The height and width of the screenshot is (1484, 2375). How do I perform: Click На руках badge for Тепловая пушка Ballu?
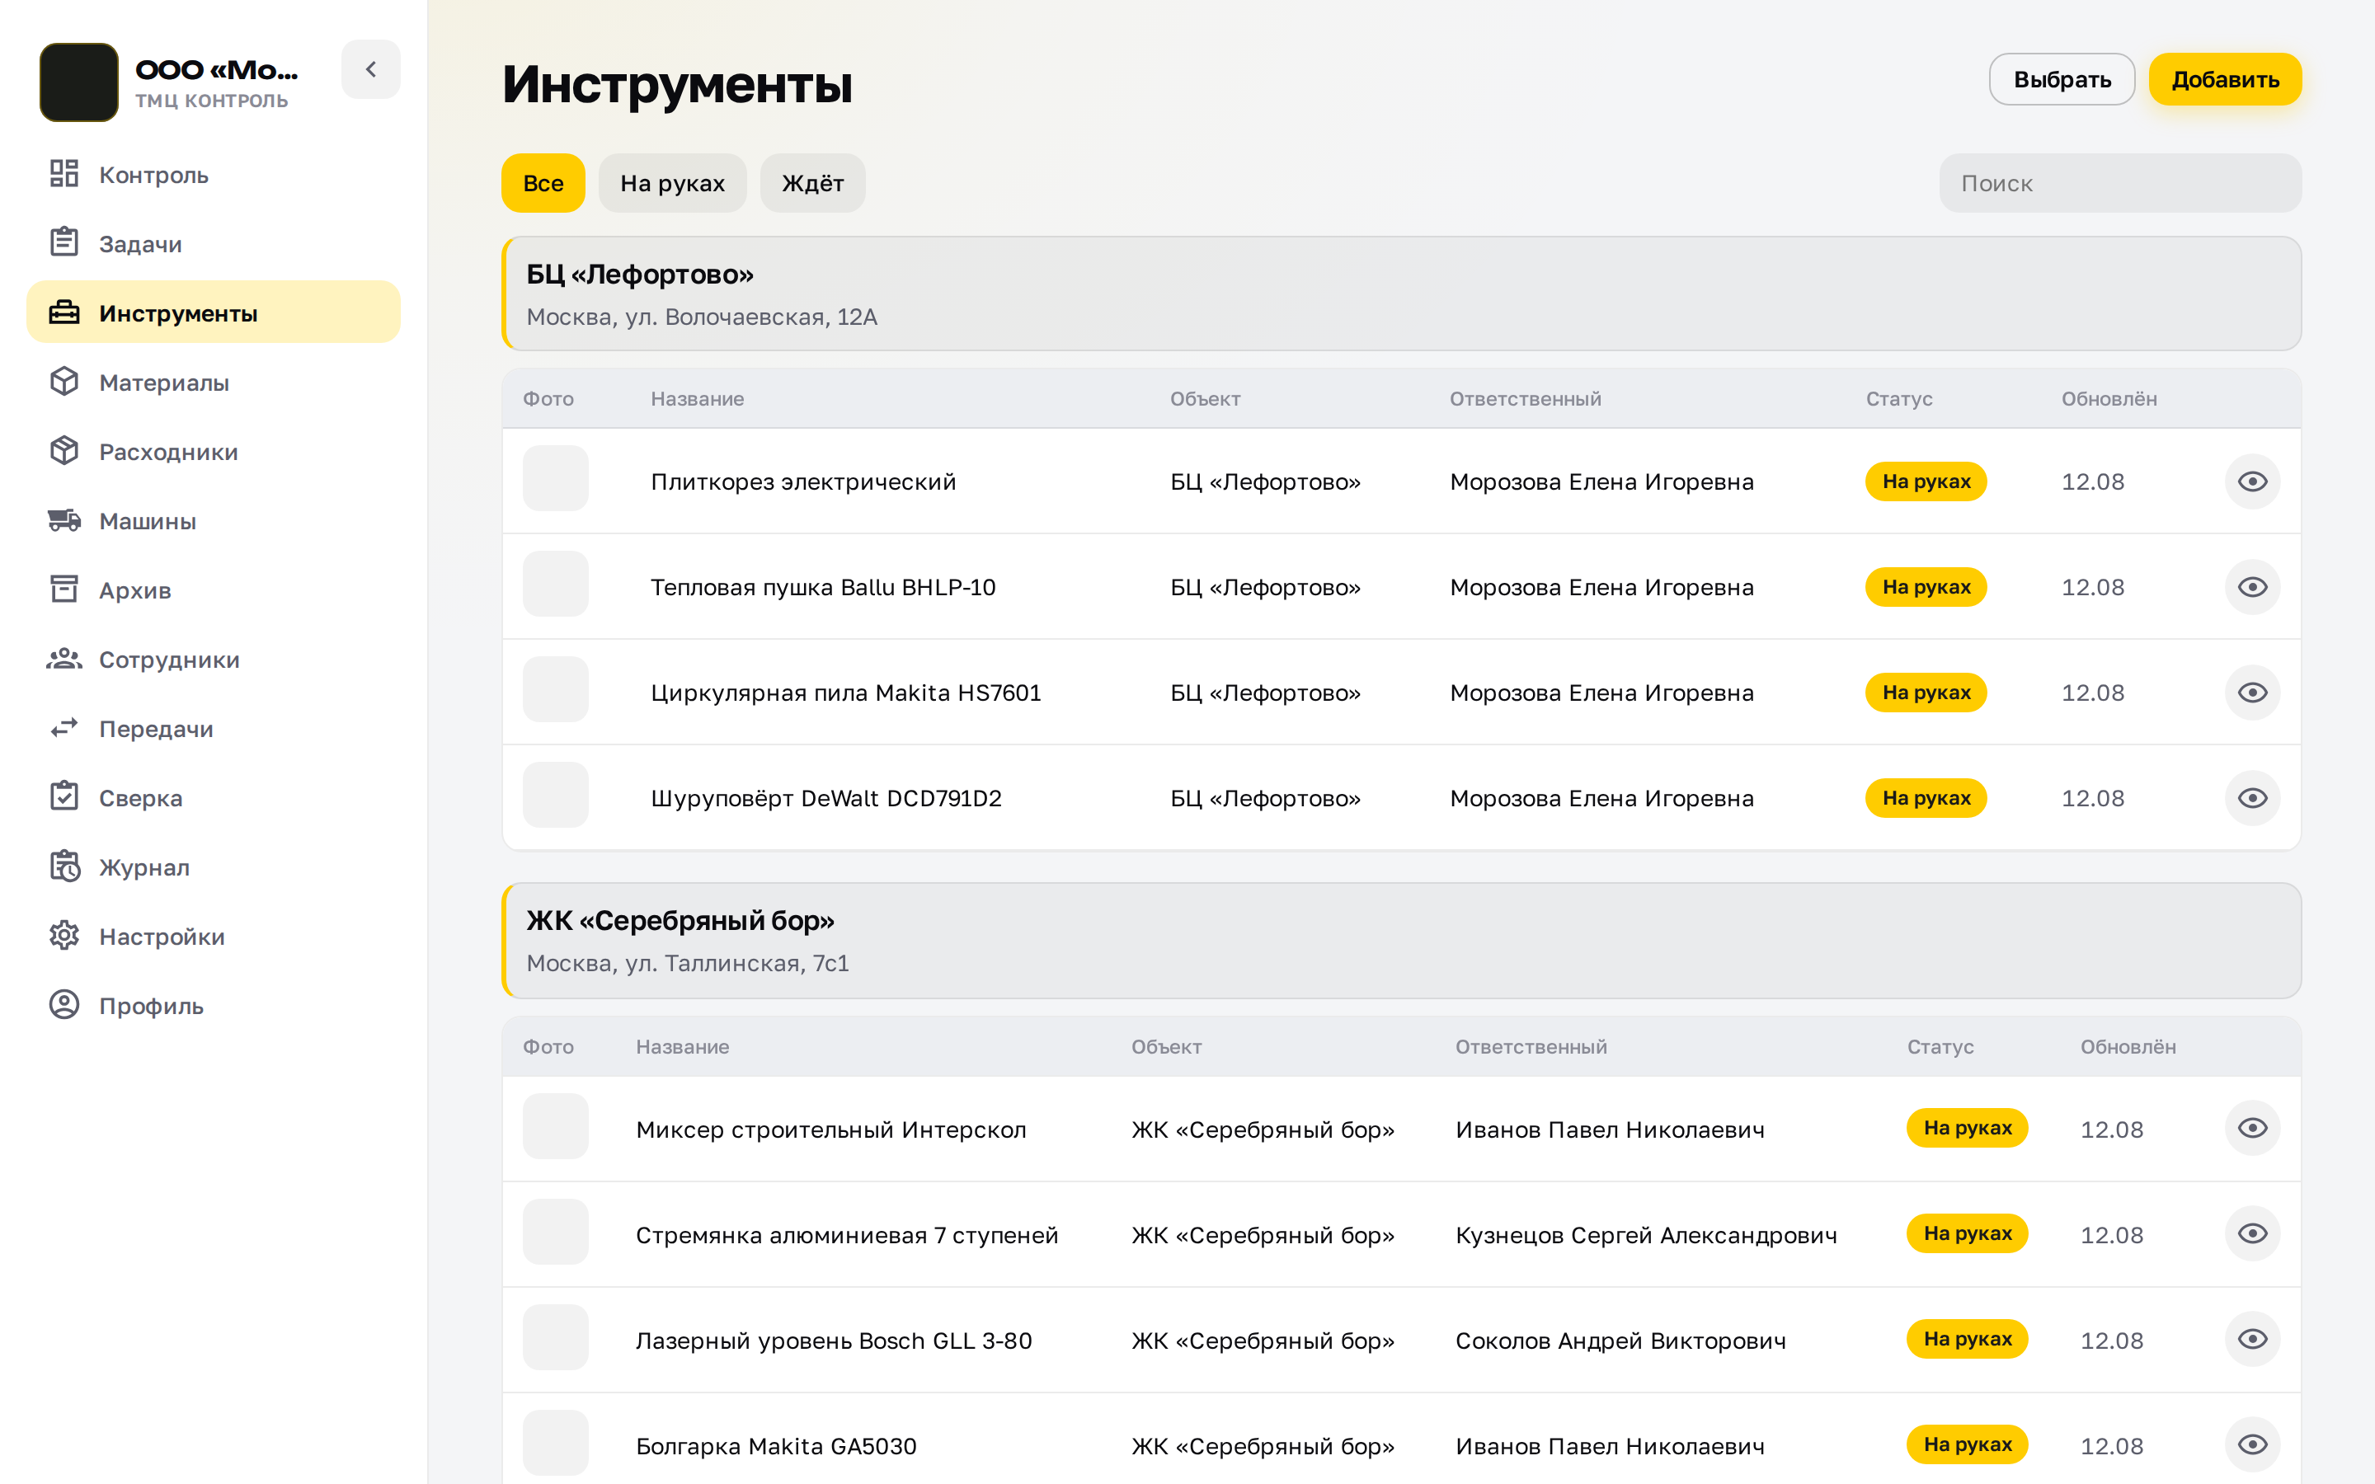point(1926,587)
